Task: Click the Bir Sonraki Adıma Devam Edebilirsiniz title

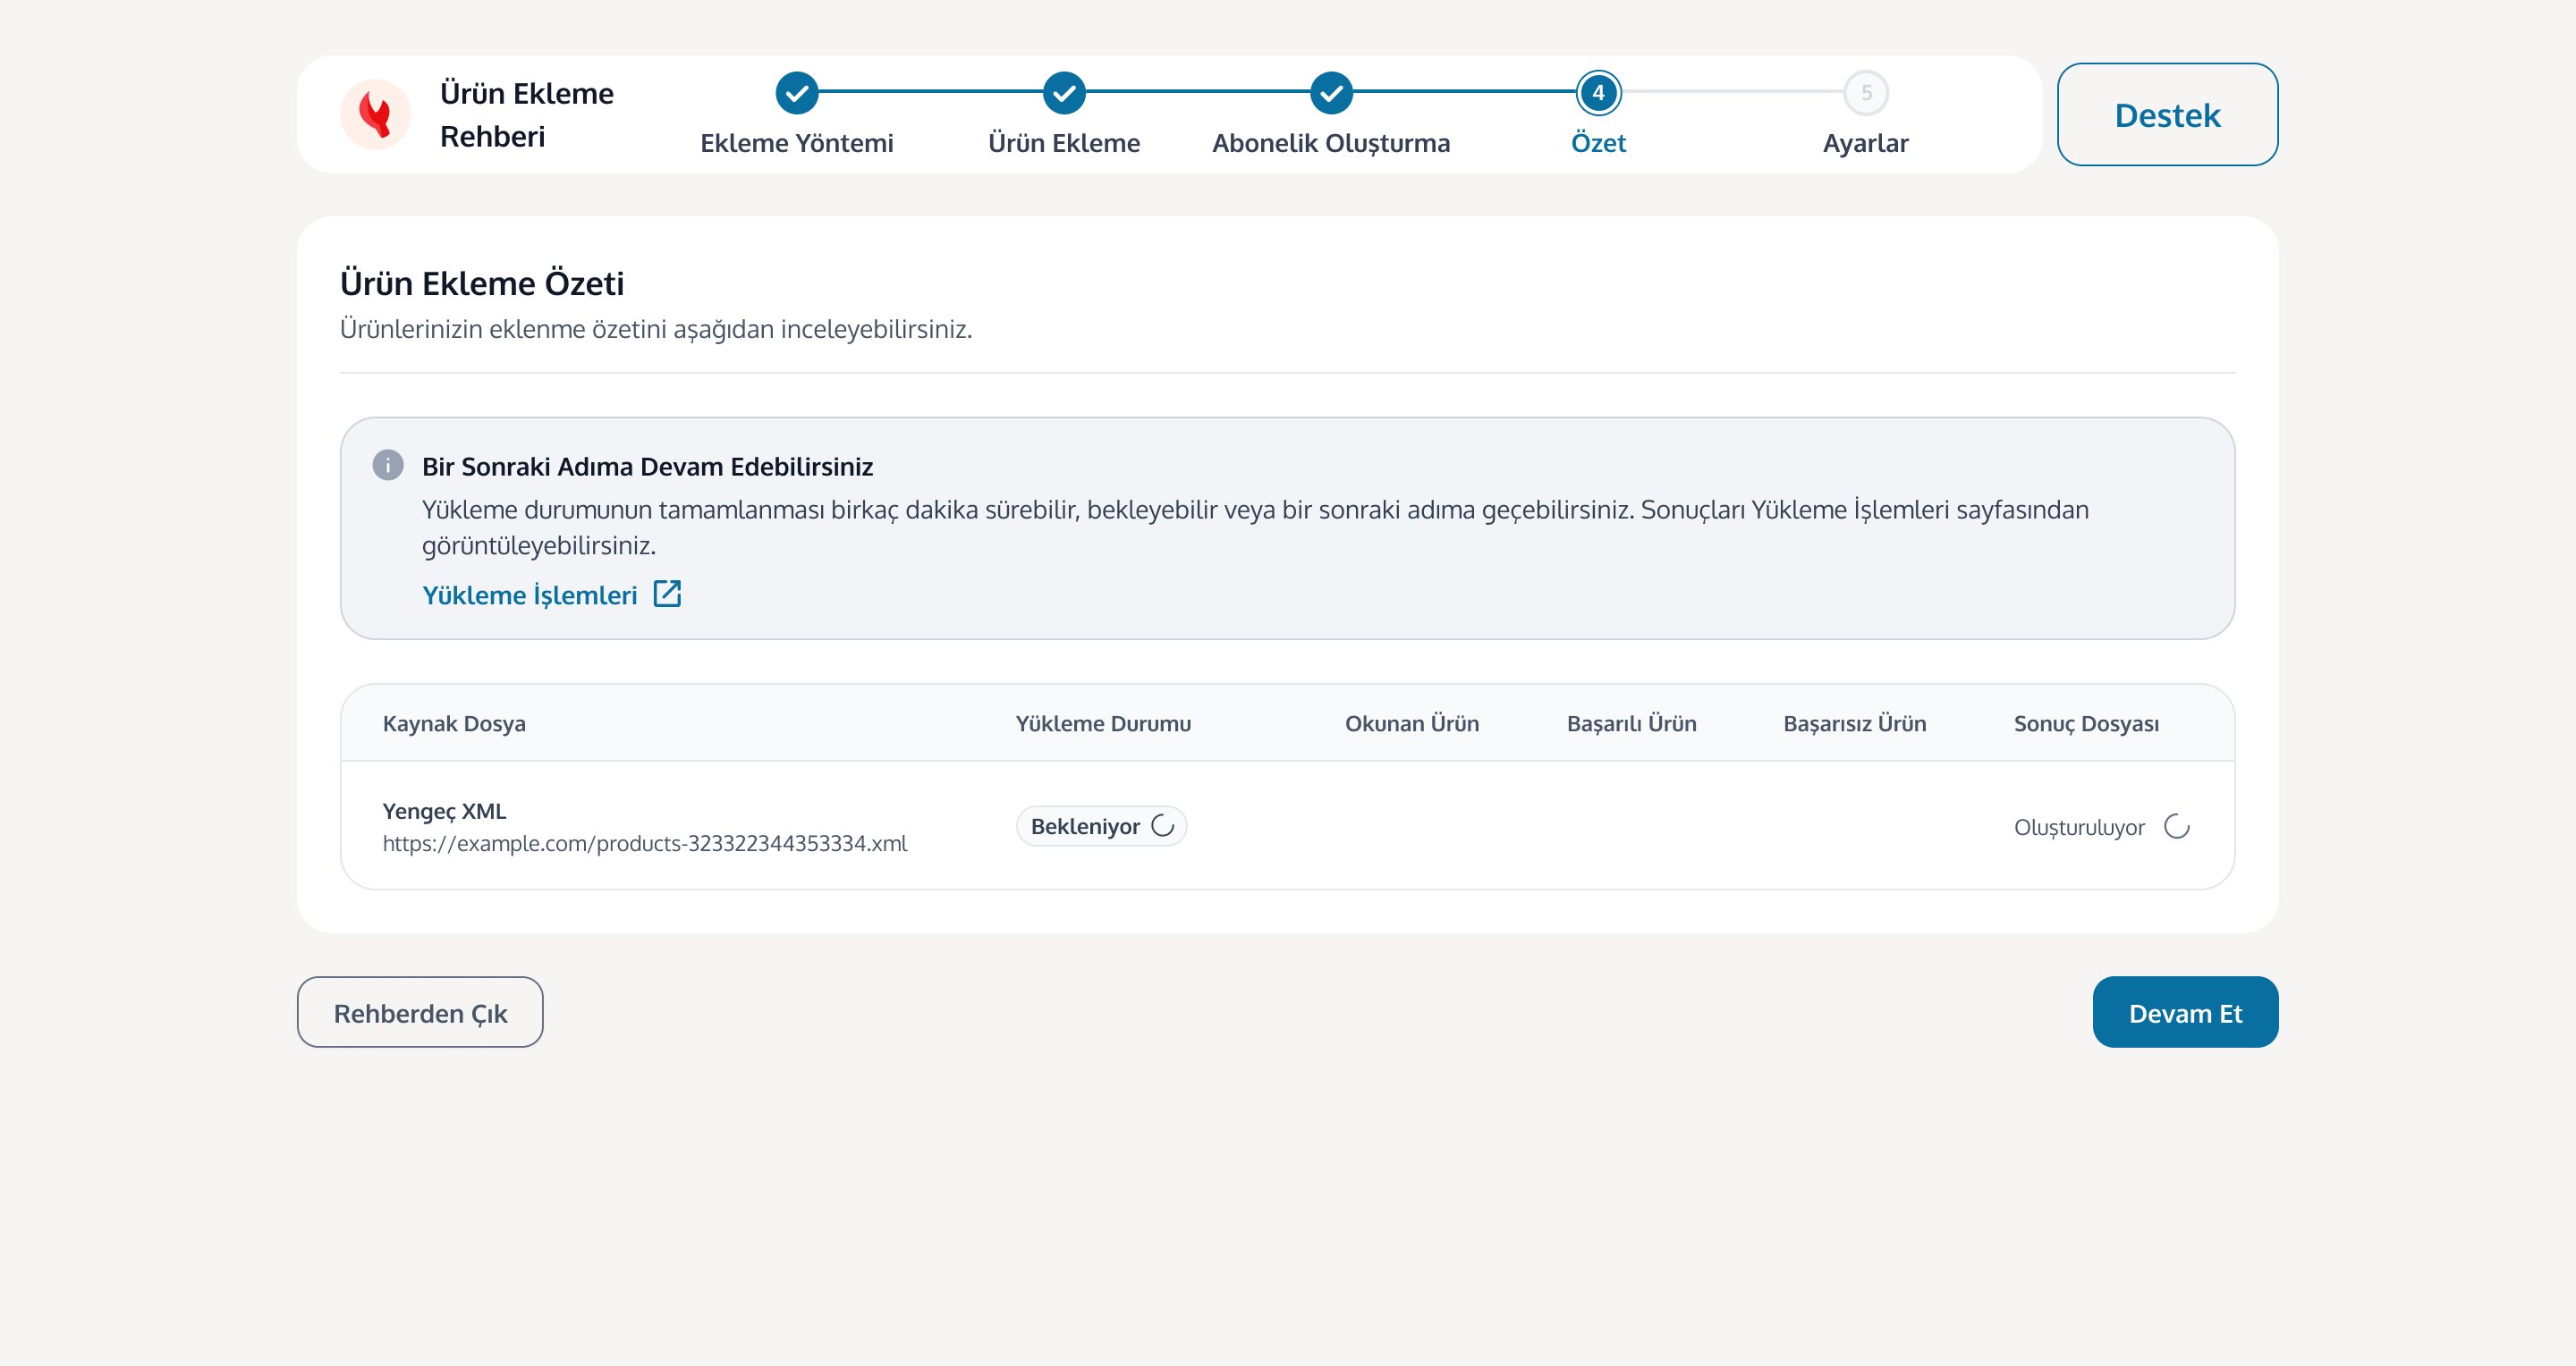Action: tap(647, 467)
